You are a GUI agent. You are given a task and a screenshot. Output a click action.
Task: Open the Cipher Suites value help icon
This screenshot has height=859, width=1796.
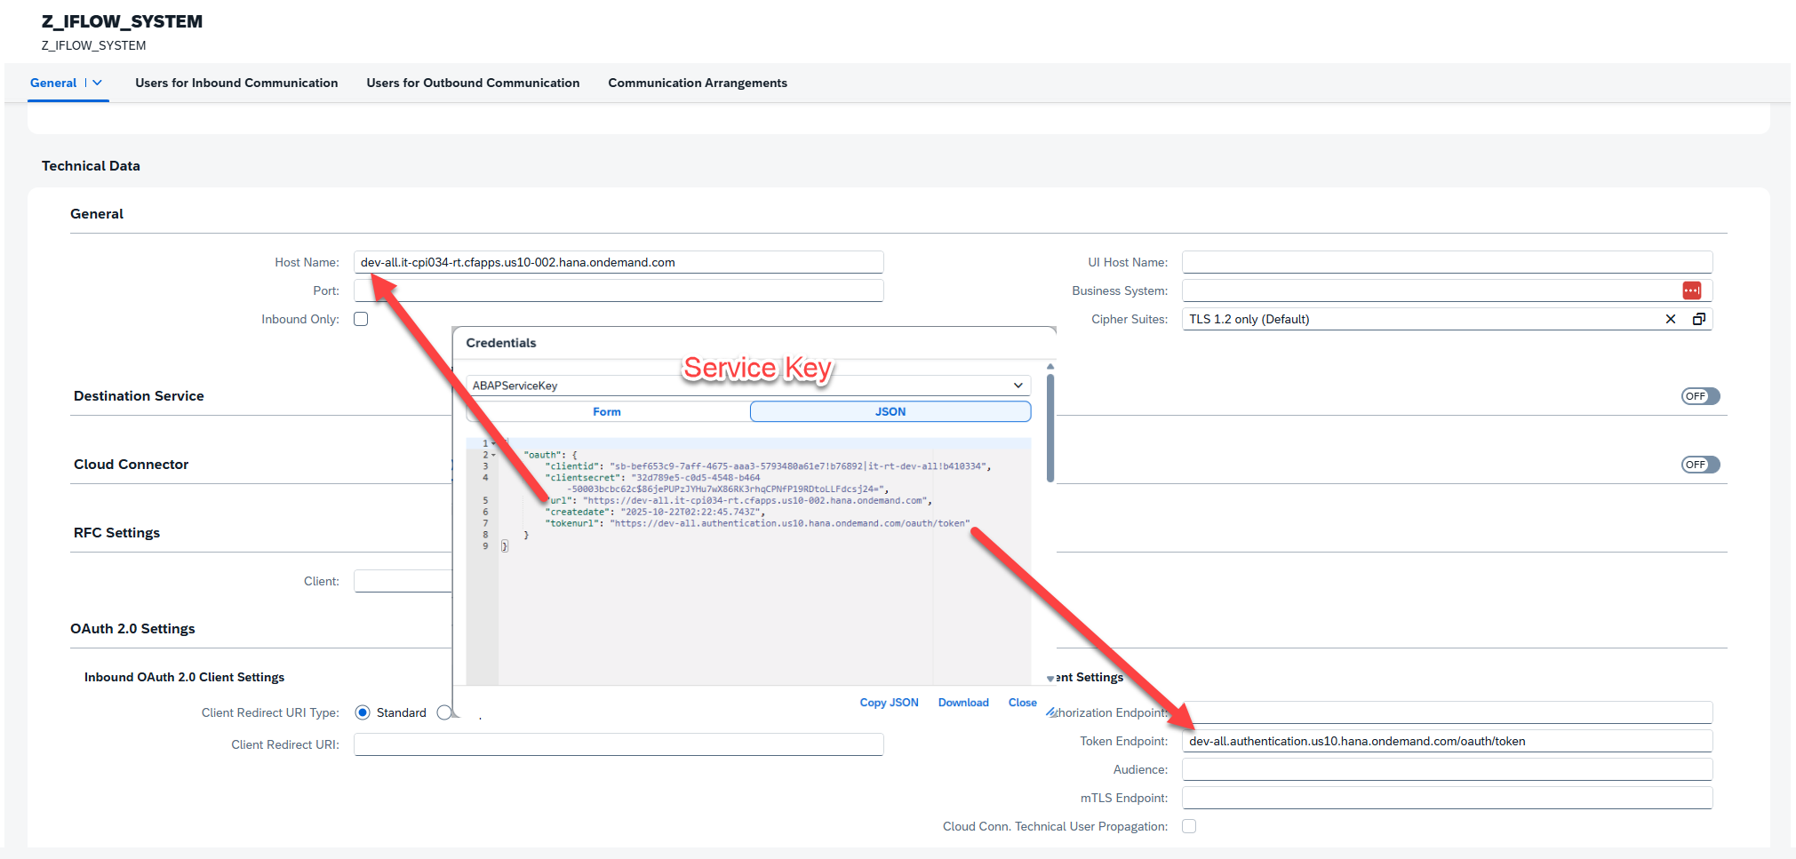click(1698, 319)
